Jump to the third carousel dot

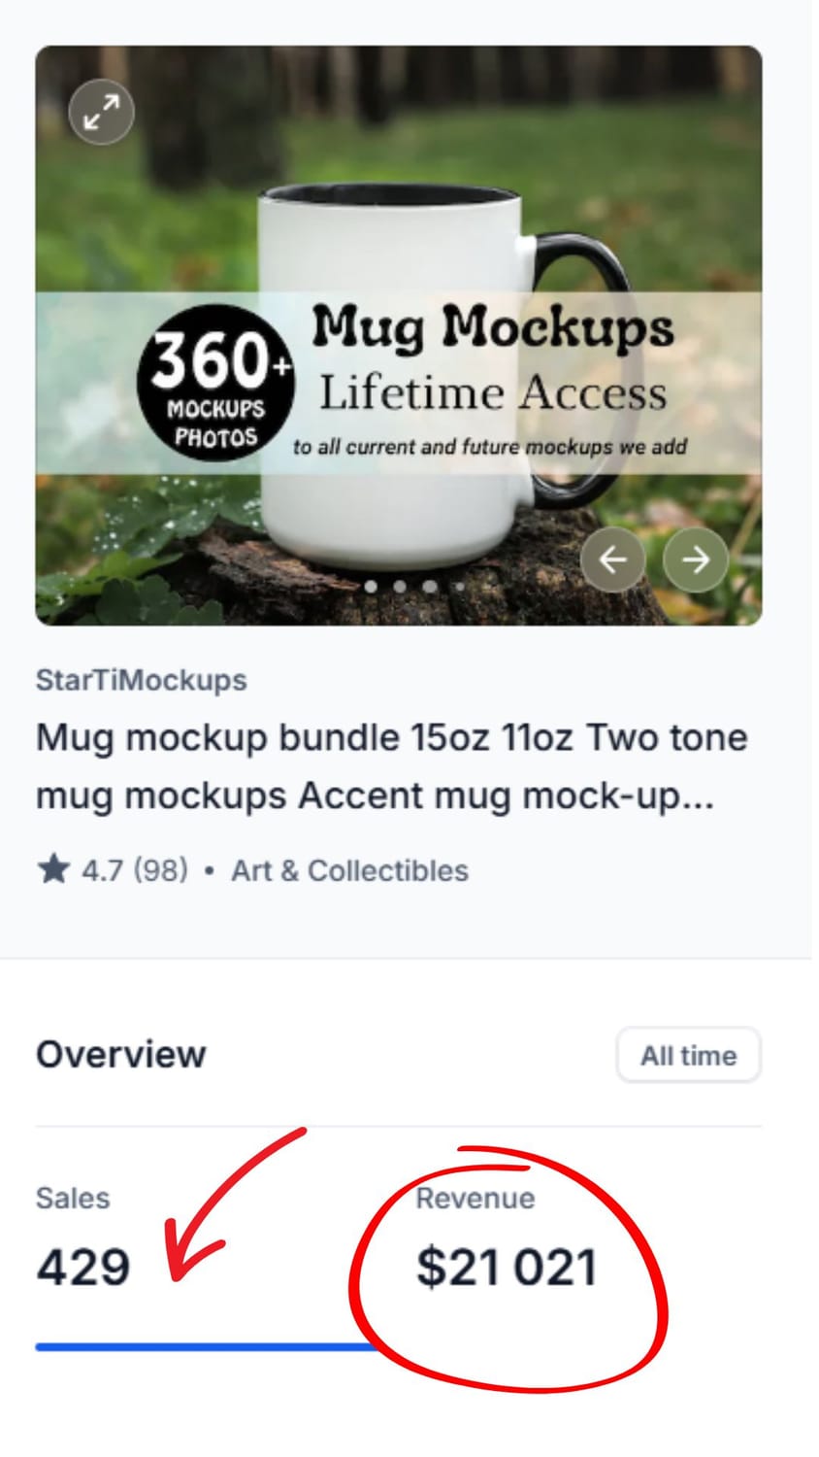429,587
